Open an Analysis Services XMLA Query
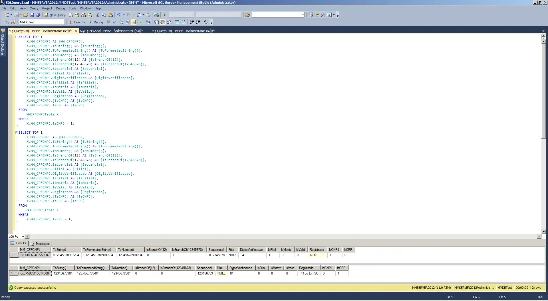Viewport: 548px width, 301px height. pos(90,15)
